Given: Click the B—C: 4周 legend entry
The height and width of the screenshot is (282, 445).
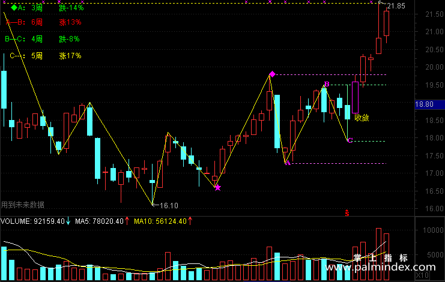Looking at the screenshot, I should point(23,39).
